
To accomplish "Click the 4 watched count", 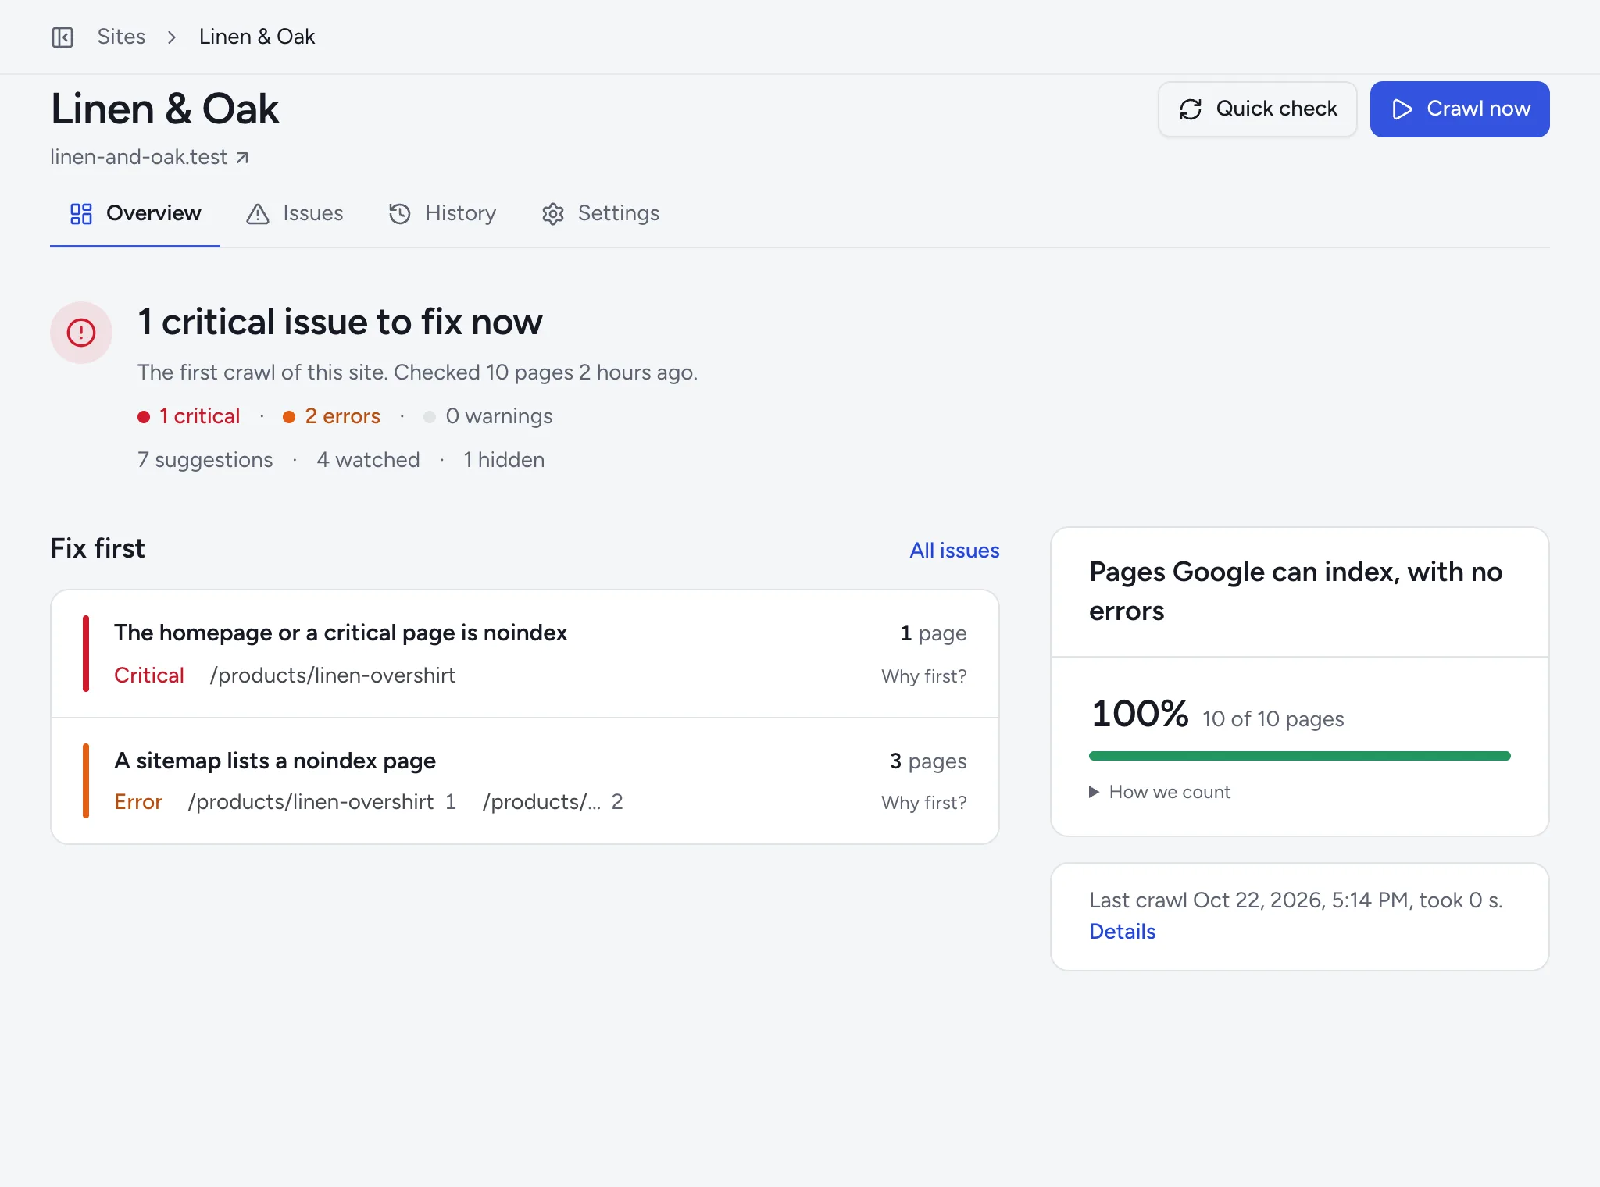I will 368,460.
